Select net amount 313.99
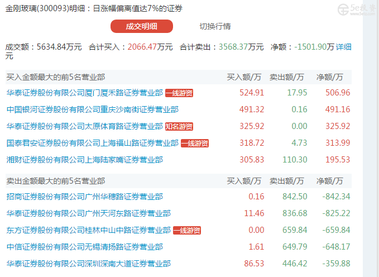This screenshot has width=379, height=277. [x=338, y=143]
